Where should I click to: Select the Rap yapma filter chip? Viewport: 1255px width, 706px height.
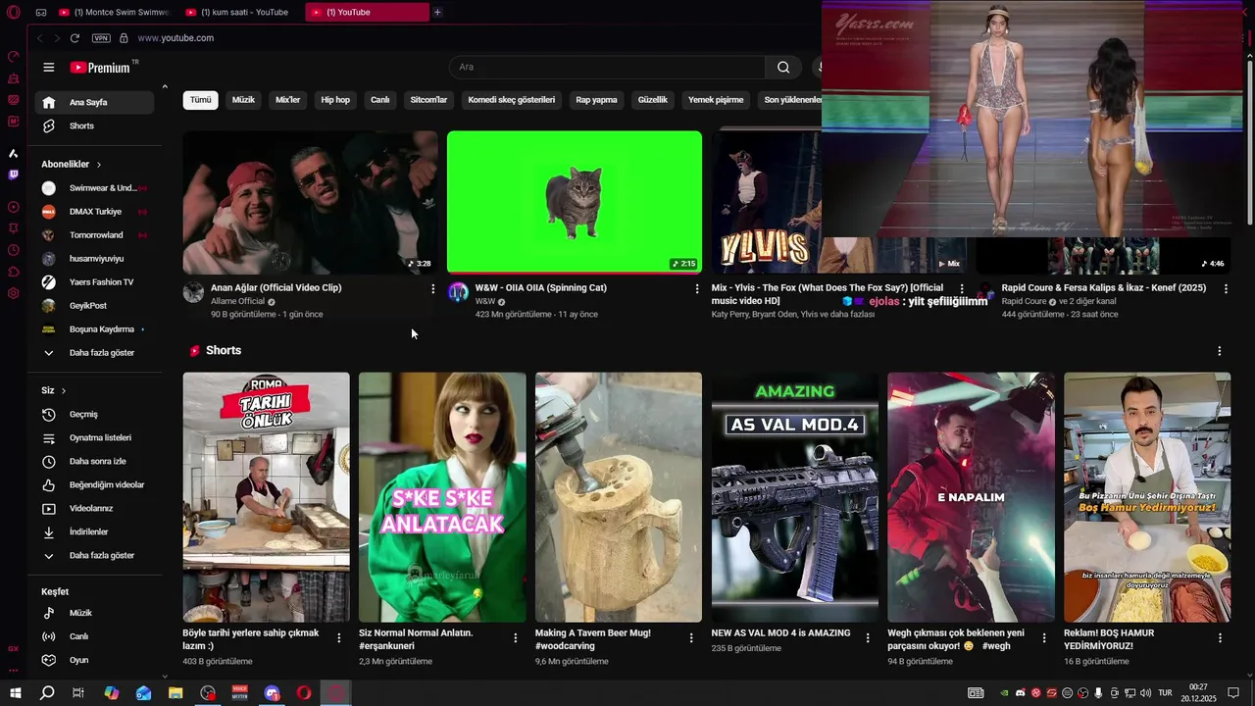(x=596, y=100)
